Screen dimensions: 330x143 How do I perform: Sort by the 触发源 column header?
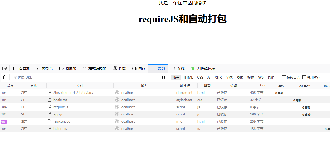[186, 86]
